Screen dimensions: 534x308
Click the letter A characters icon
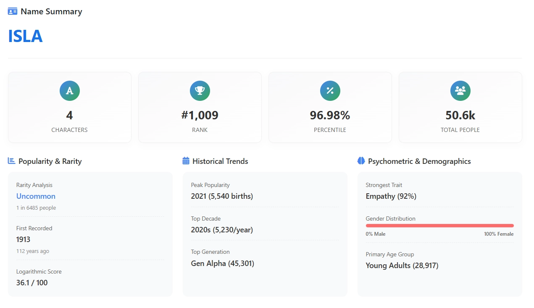point(70,91)
